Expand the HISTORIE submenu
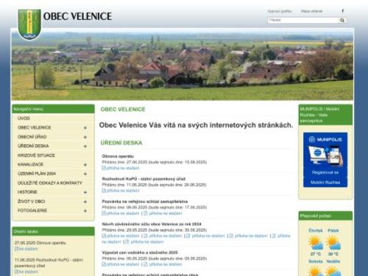 (85, 192)
